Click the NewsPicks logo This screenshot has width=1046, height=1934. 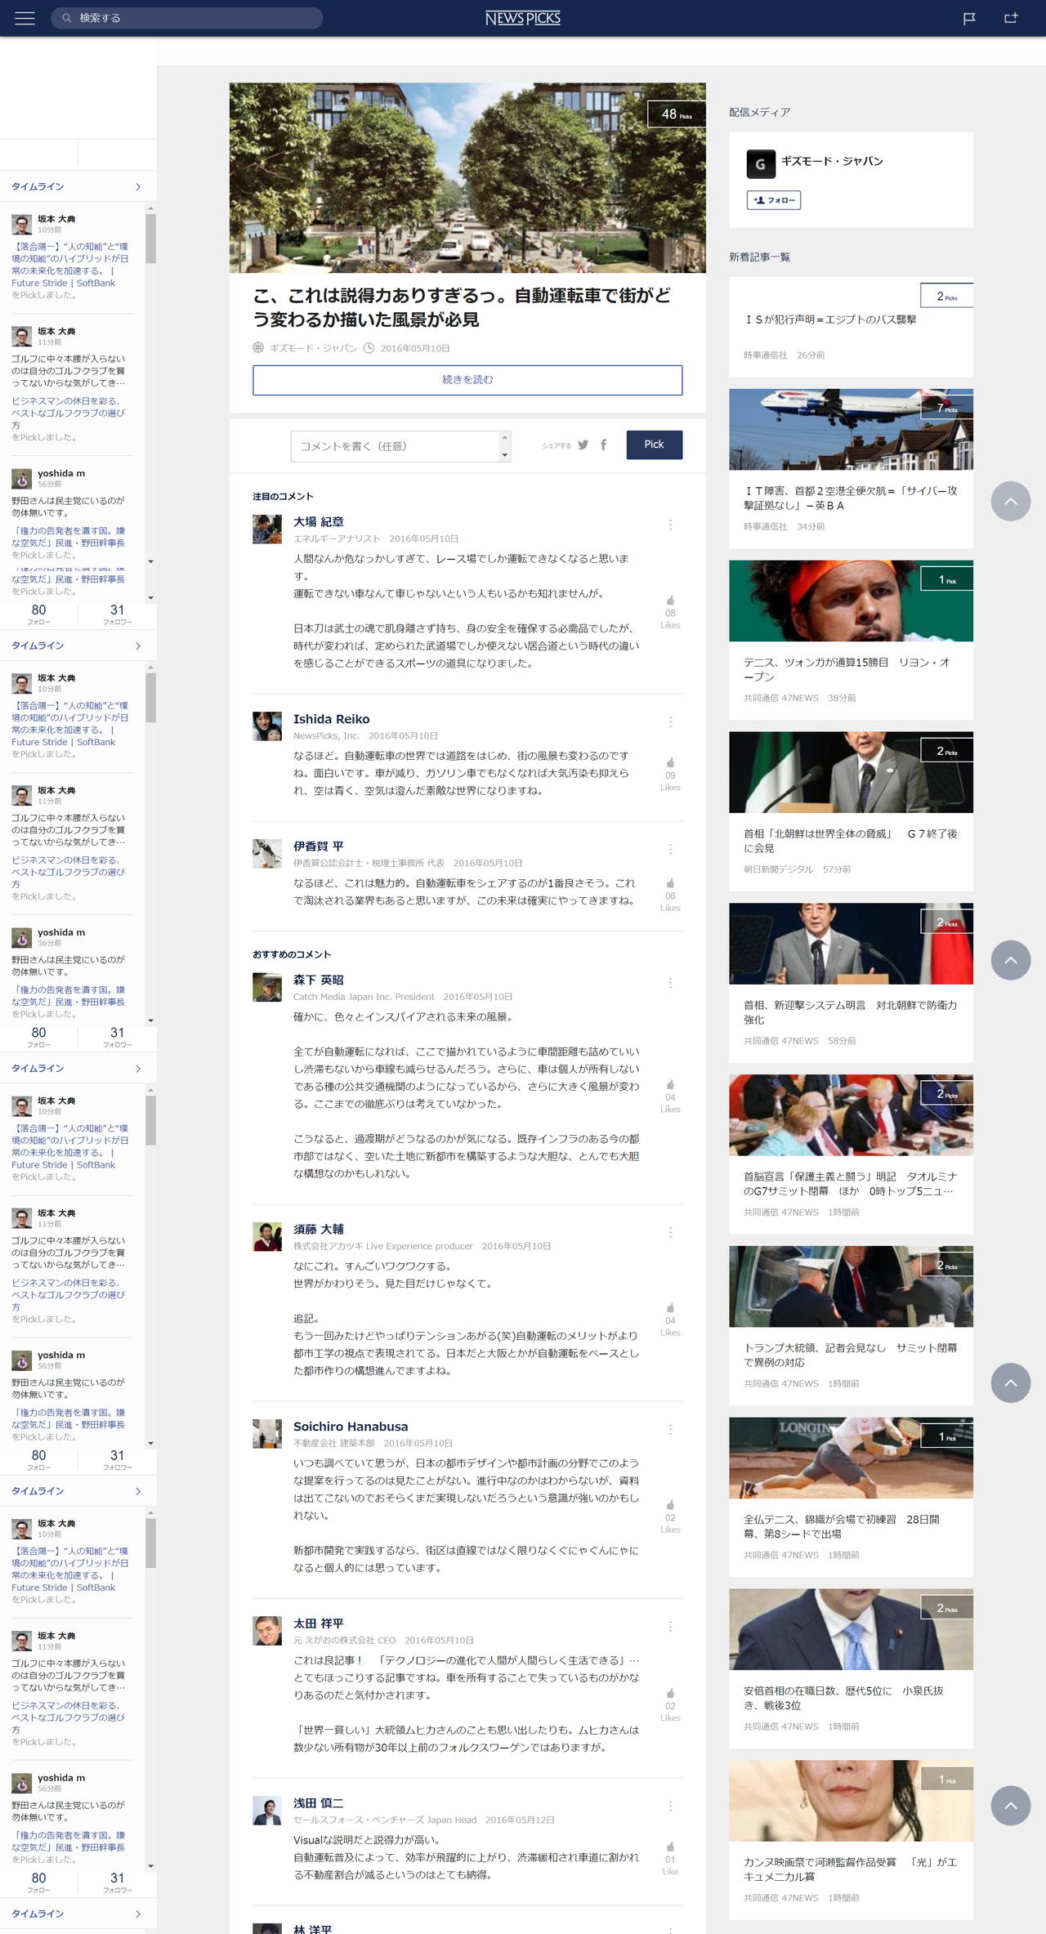click(x=523, y=18)
